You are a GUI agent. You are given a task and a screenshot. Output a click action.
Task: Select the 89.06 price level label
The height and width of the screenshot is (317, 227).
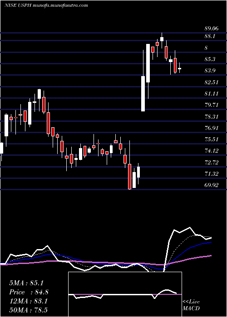point(212,29)
